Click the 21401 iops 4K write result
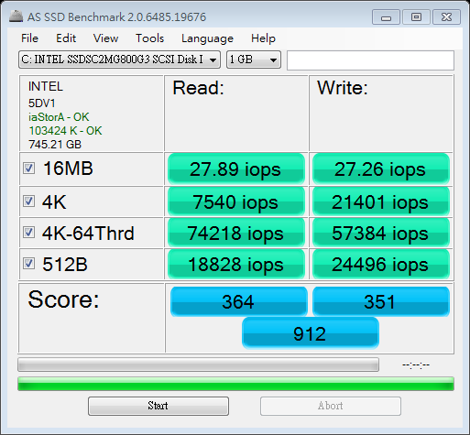This screenshot has height=435, width=470. (x=381, y=201)
